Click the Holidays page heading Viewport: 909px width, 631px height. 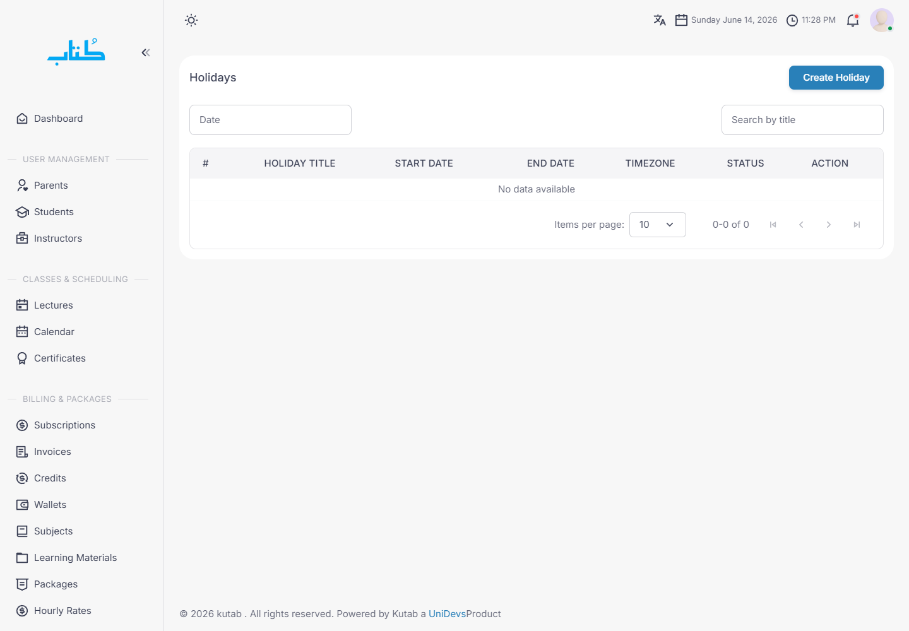(x=213, y=78)
